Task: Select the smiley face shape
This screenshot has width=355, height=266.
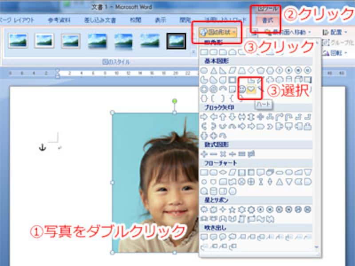Action: [241, 89]
